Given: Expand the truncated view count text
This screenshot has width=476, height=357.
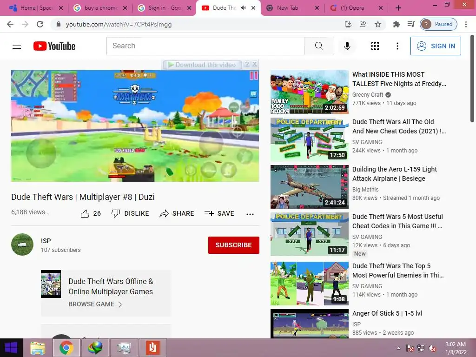Looking at the screenshot, I should (30, 212).
